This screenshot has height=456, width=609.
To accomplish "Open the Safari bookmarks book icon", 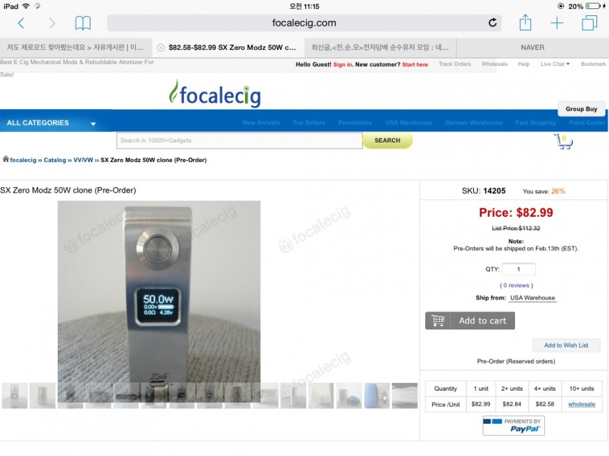I will click(83, 23).
